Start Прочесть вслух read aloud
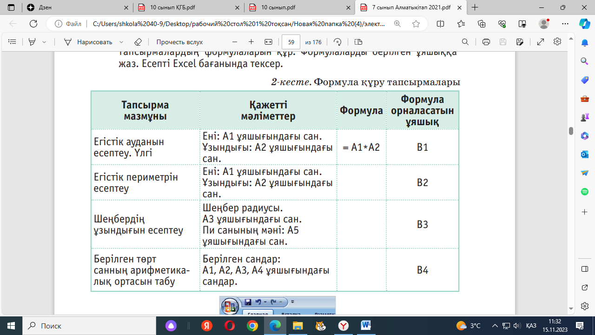 (x=179, y=42)
